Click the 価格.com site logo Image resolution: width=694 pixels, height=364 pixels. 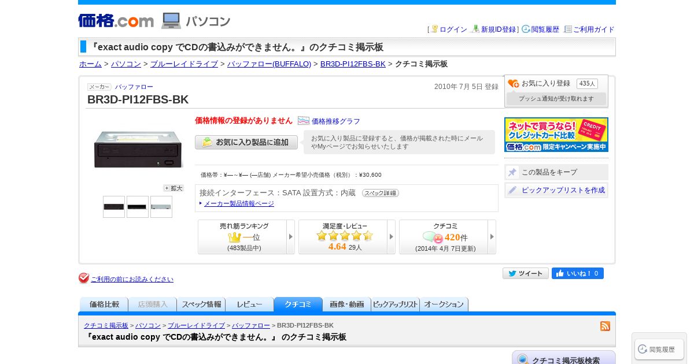[116, 21]
